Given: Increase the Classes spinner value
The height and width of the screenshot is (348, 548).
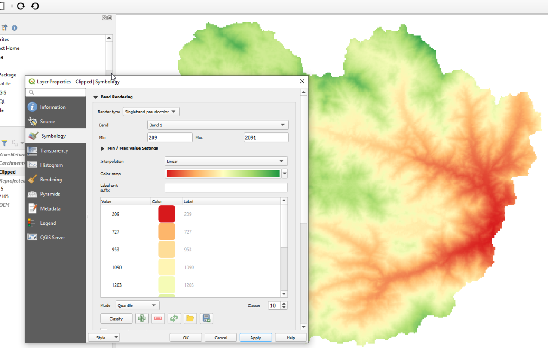Looking at the screenshot, I should click(284, 303).
